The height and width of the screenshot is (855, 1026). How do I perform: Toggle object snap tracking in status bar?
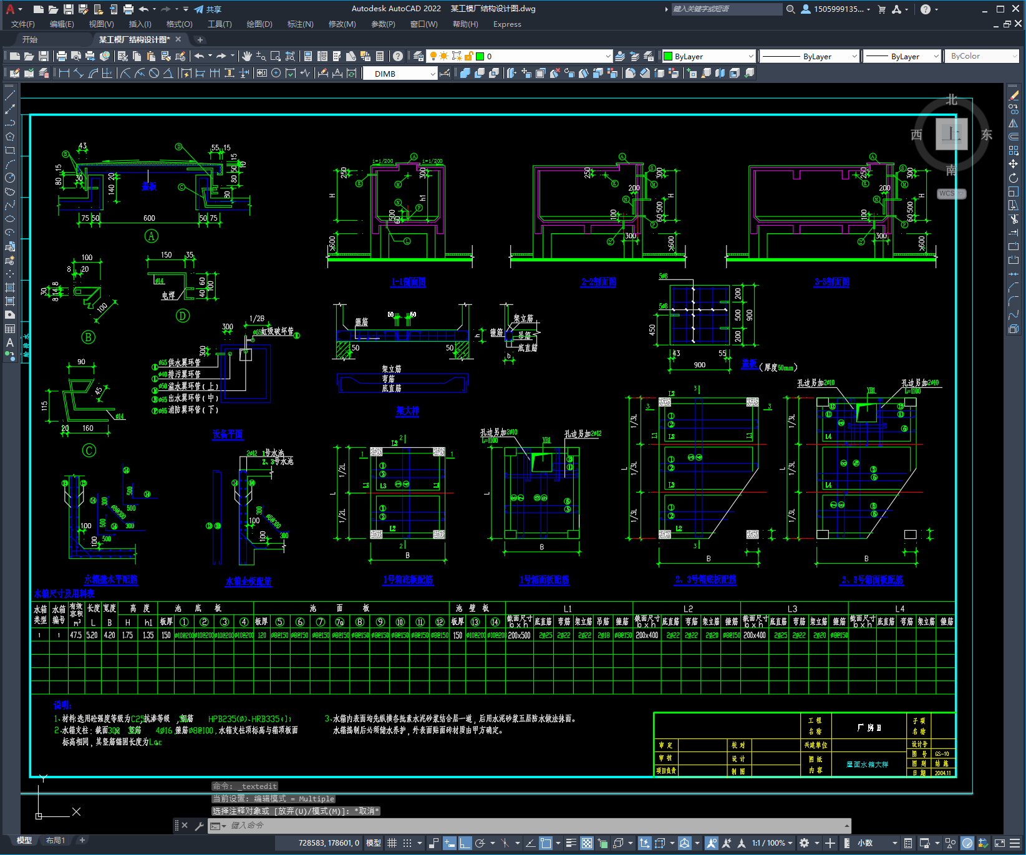[x=530, y=843]
